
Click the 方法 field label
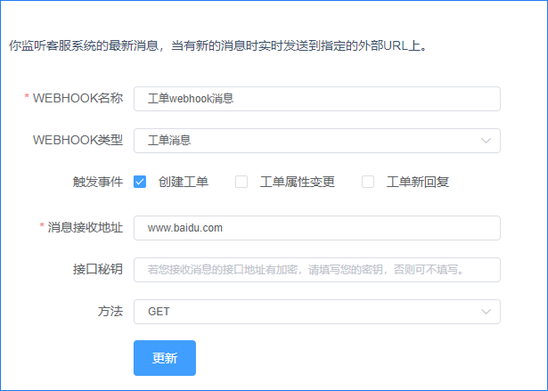(x=110, y=312)
